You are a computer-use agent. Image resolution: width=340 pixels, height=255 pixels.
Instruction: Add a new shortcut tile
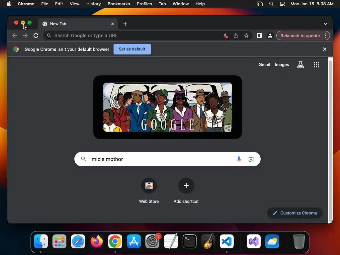(x=186, y=191)
